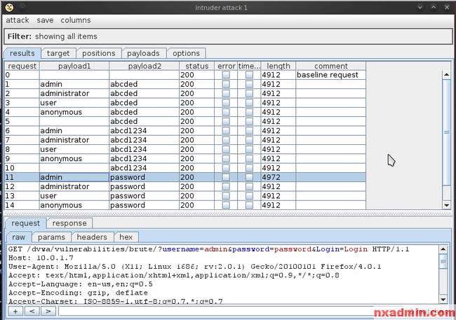The width and height of the screenshot is (456, 320).
Task: Open the columns menu
Action: [x=76, y=20]
